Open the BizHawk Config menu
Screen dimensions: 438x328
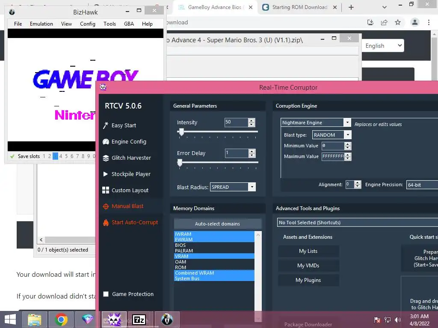click(x=87, y=24)
